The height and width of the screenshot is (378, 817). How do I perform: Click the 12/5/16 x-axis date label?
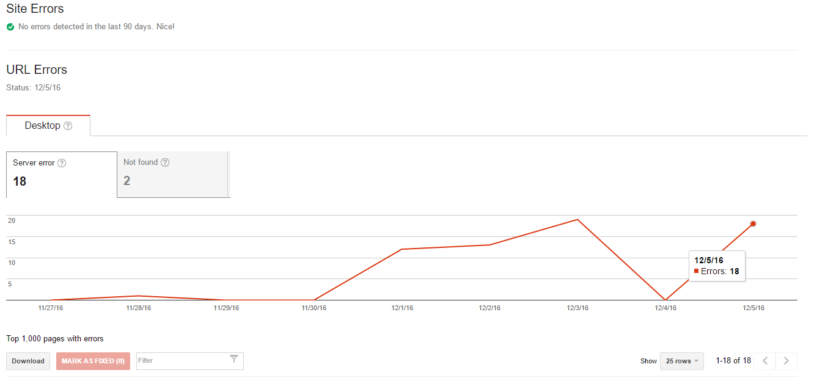753,308
